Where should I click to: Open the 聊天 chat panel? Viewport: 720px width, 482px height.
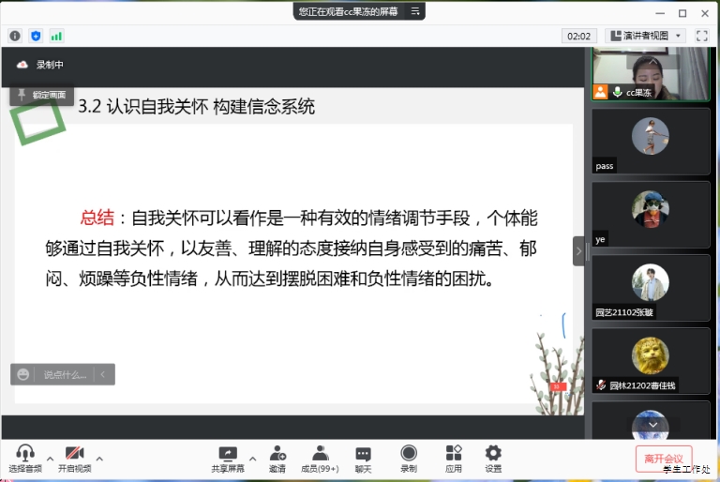363,459
